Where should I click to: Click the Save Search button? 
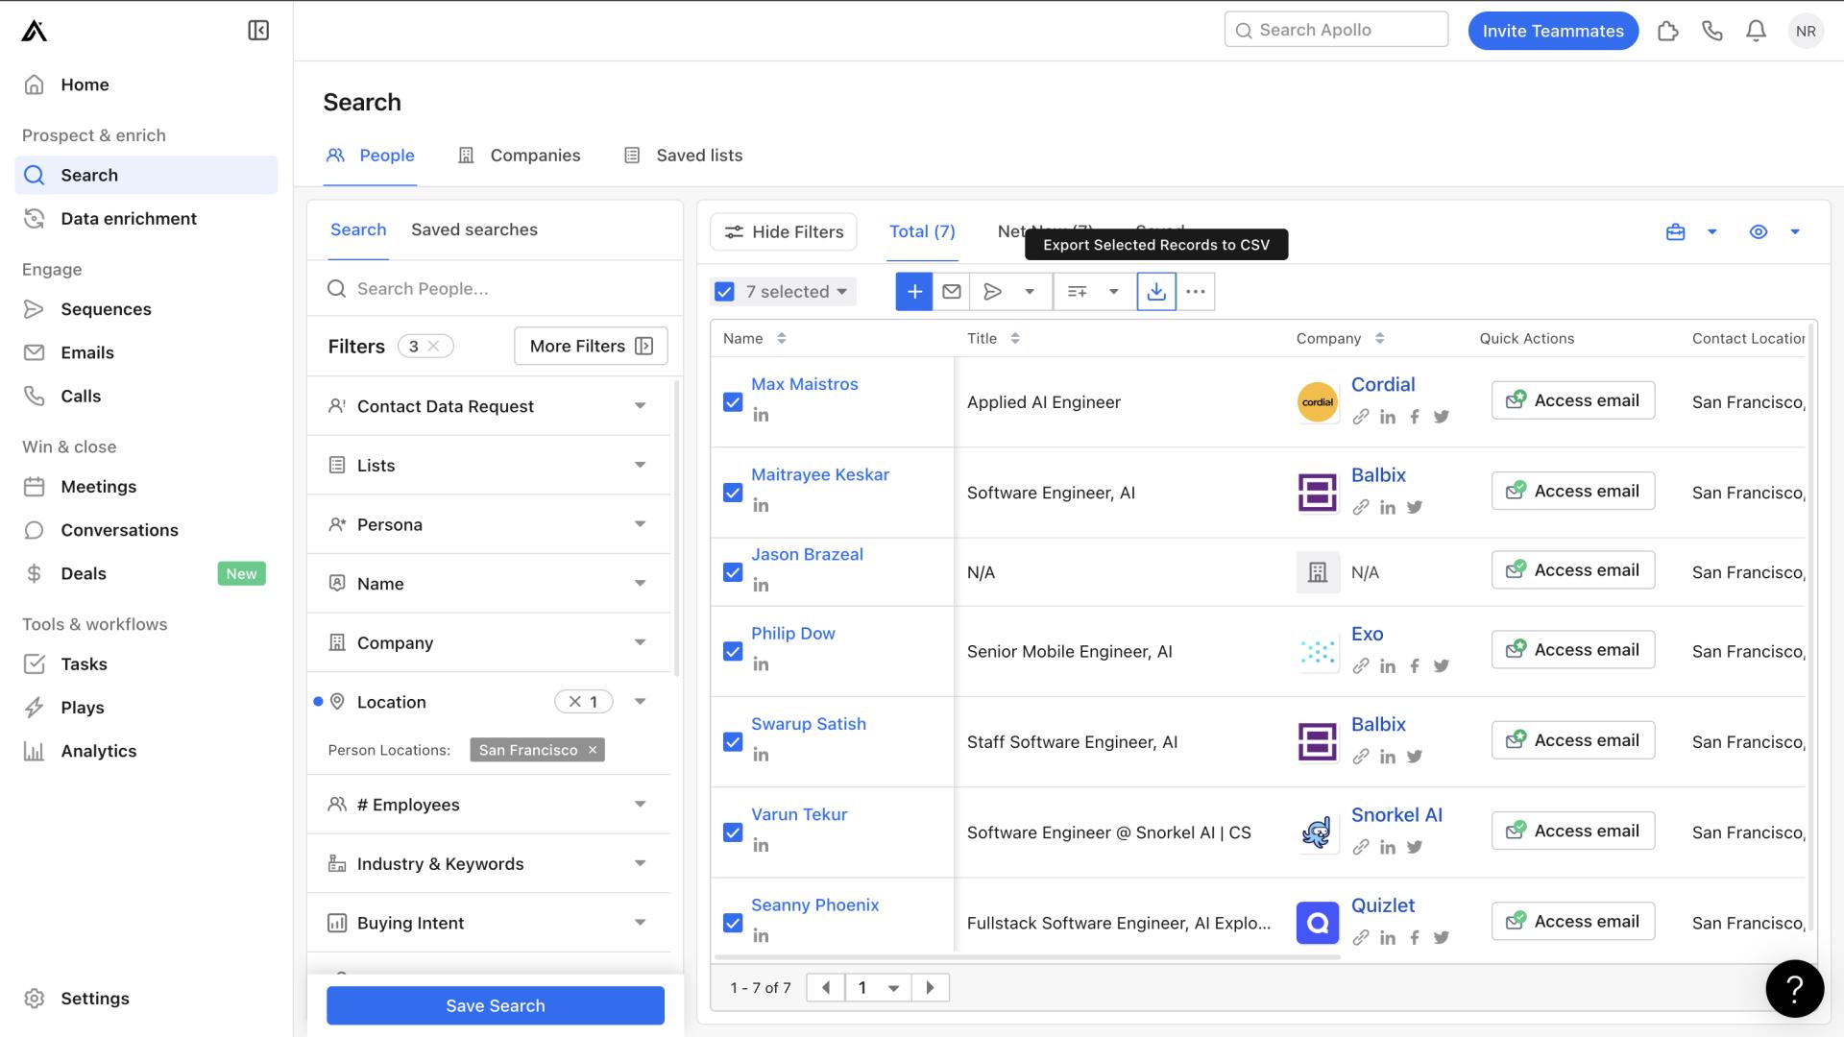496,1004
